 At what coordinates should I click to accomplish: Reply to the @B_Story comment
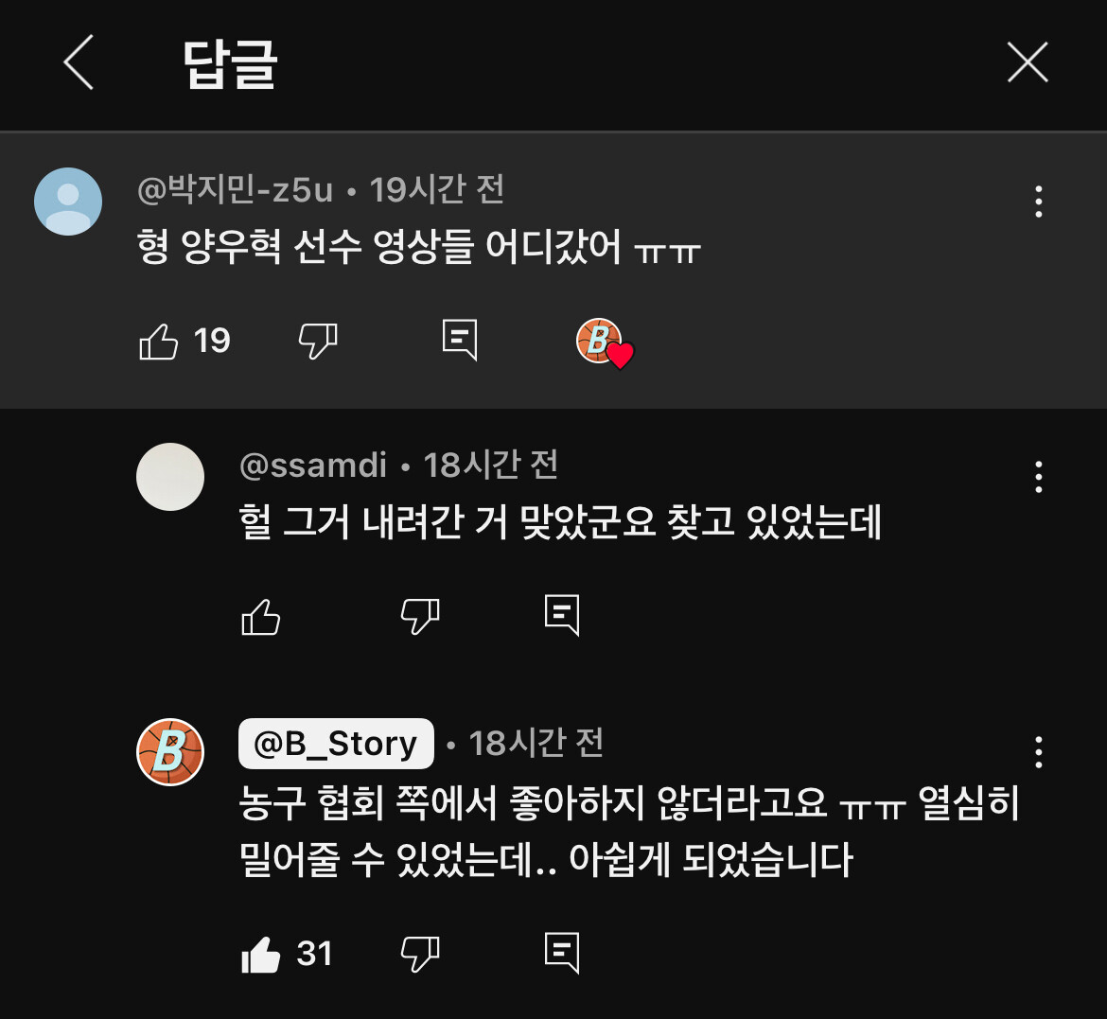pyautogui.click(x=562, y=953)
